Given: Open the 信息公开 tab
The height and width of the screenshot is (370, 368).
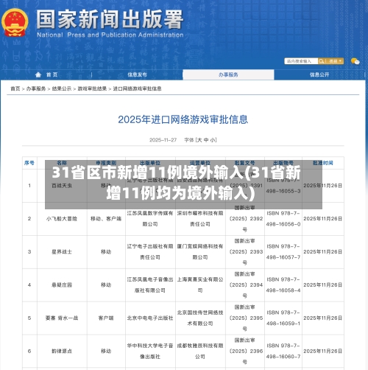Looking at the screenshot, I should tap(319, 74).
